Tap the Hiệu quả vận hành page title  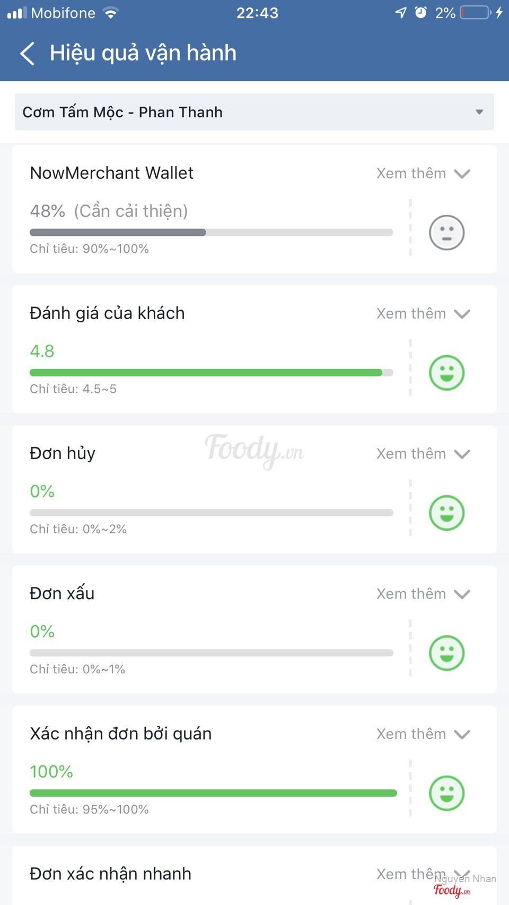click(x=143, y=54)
